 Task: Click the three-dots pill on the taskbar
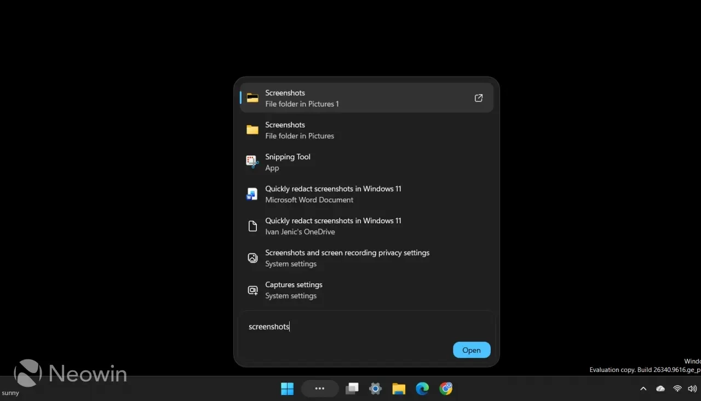click(320, 388)
